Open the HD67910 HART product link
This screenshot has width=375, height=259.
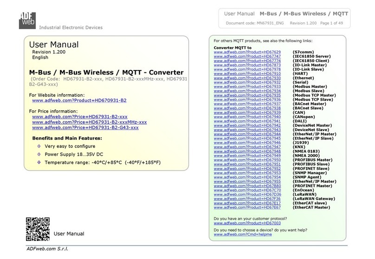[247, 74]
